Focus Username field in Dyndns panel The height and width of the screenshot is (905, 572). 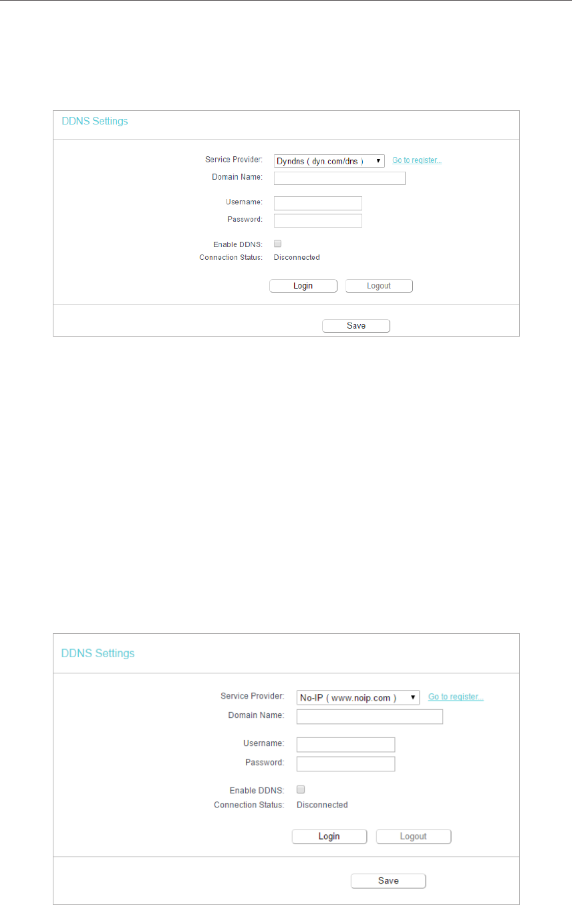pyautogui.click(x=318, y=203)
